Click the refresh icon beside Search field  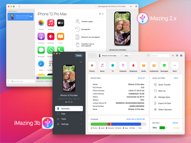(x=148, y=55)
